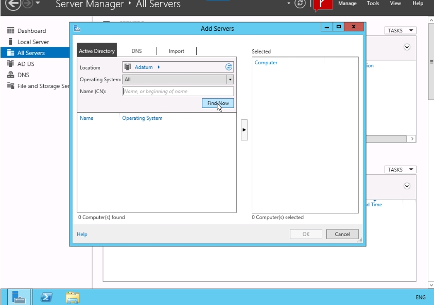
Task: Open the Tools menu
Action: pos(373,3)
